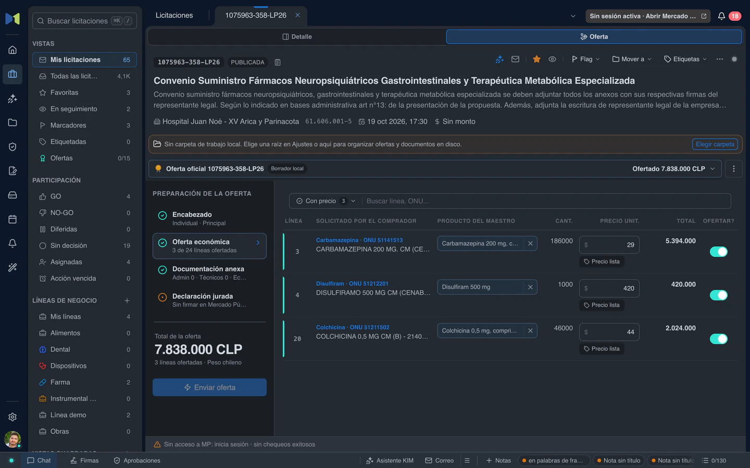This screenshot has height=468, width=750.
Task: Open Chat in bottom bar
Action: (39, 461)
